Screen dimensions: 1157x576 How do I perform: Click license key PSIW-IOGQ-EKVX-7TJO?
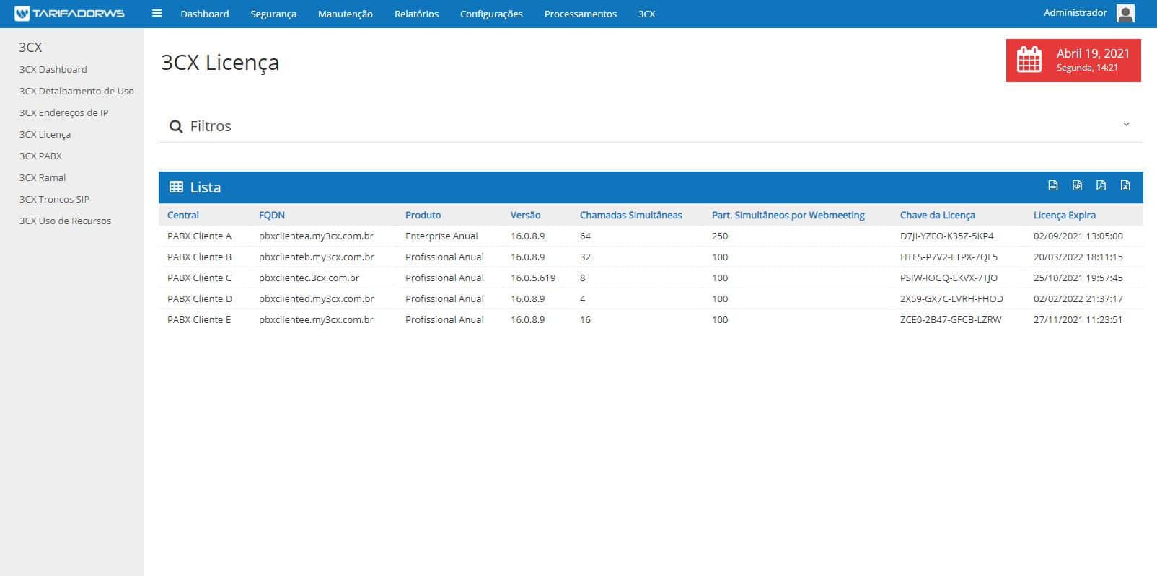click(x=949, y=278)
